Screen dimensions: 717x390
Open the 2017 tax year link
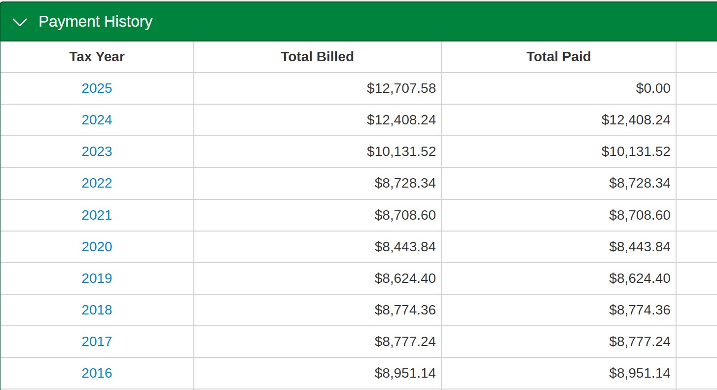point(97,342)
